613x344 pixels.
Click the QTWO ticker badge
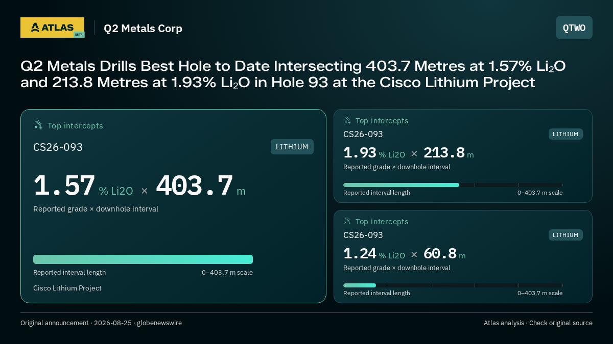(x=574, y=28)
